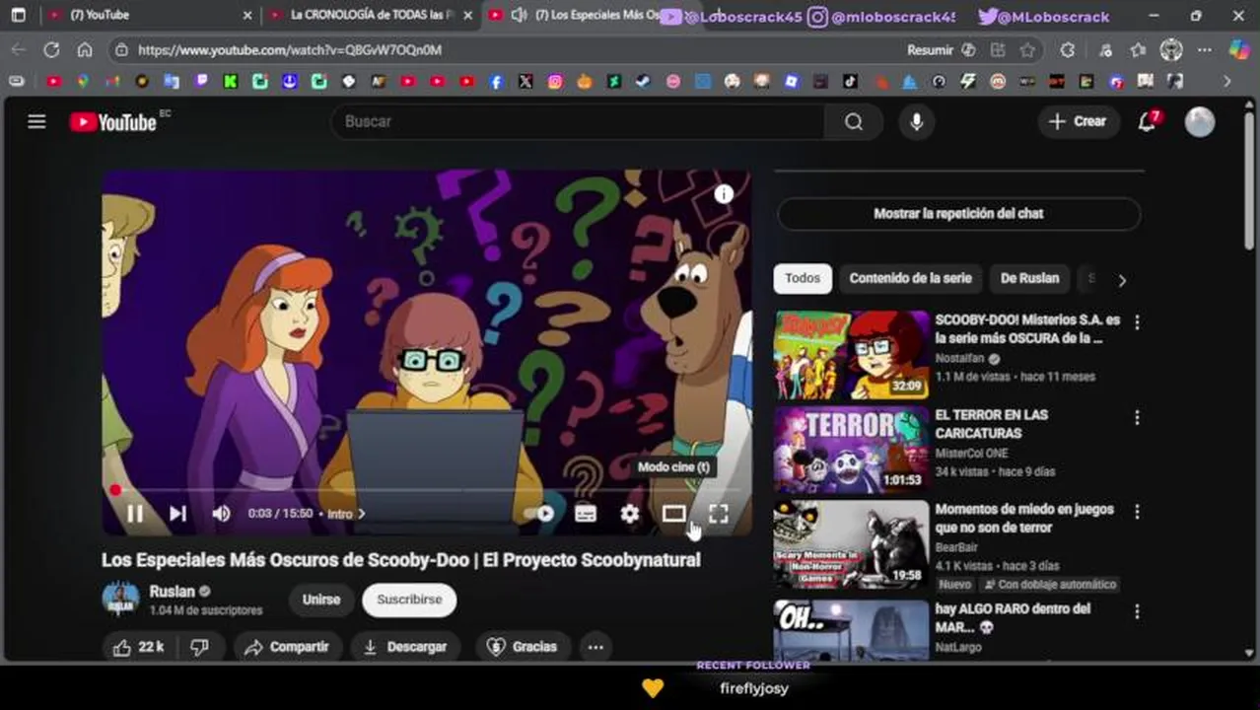Click the Unirse membership button
The height and width of the screenshot is (710, 1260).
pos(321,600)
